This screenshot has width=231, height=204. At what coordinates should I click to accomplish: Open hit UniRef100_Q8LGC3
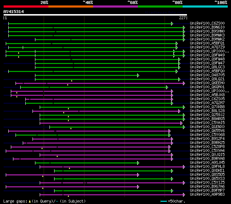click(x=207, y=67)
